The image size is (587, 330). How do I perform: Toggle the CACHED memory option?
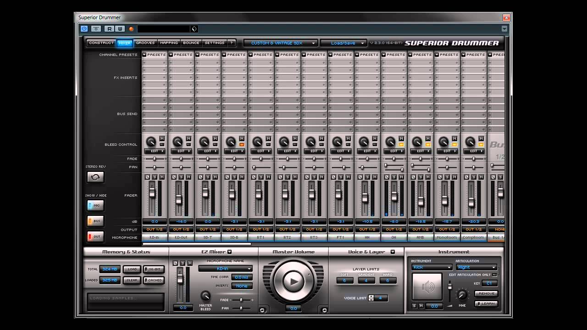point(154,280)
